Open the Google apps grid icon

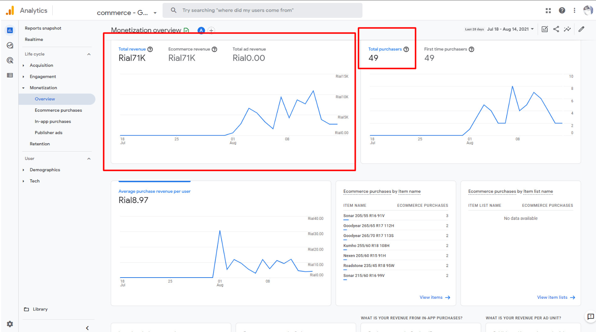point(548,11)
